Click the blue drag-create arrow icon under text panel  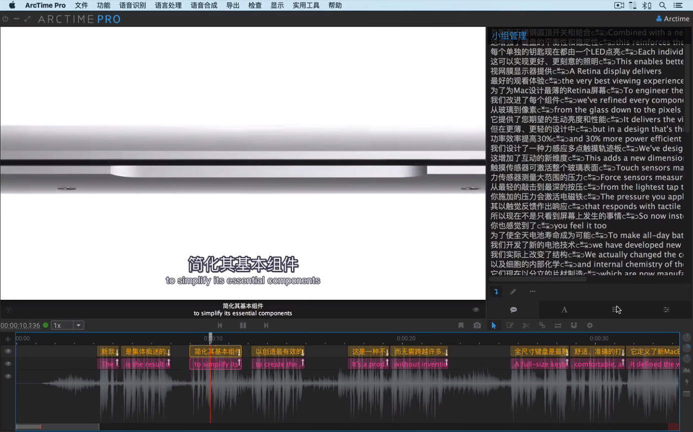496,291
